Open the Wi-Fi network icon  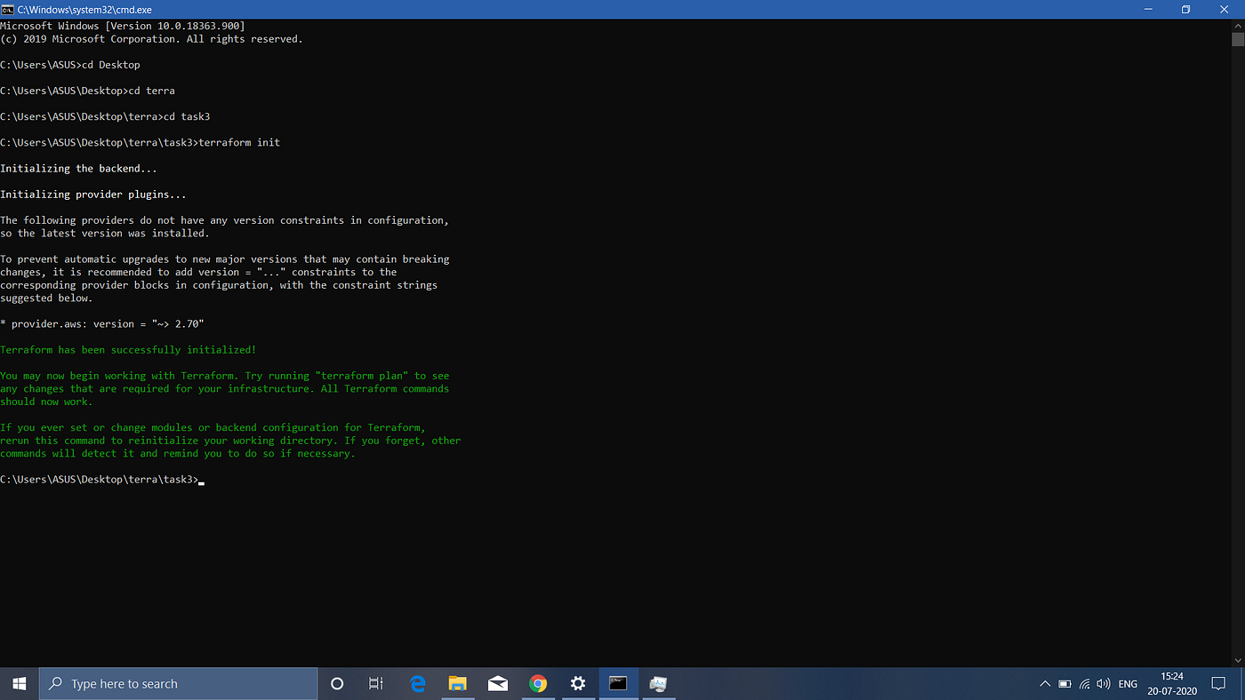[x=1085, y=684]
